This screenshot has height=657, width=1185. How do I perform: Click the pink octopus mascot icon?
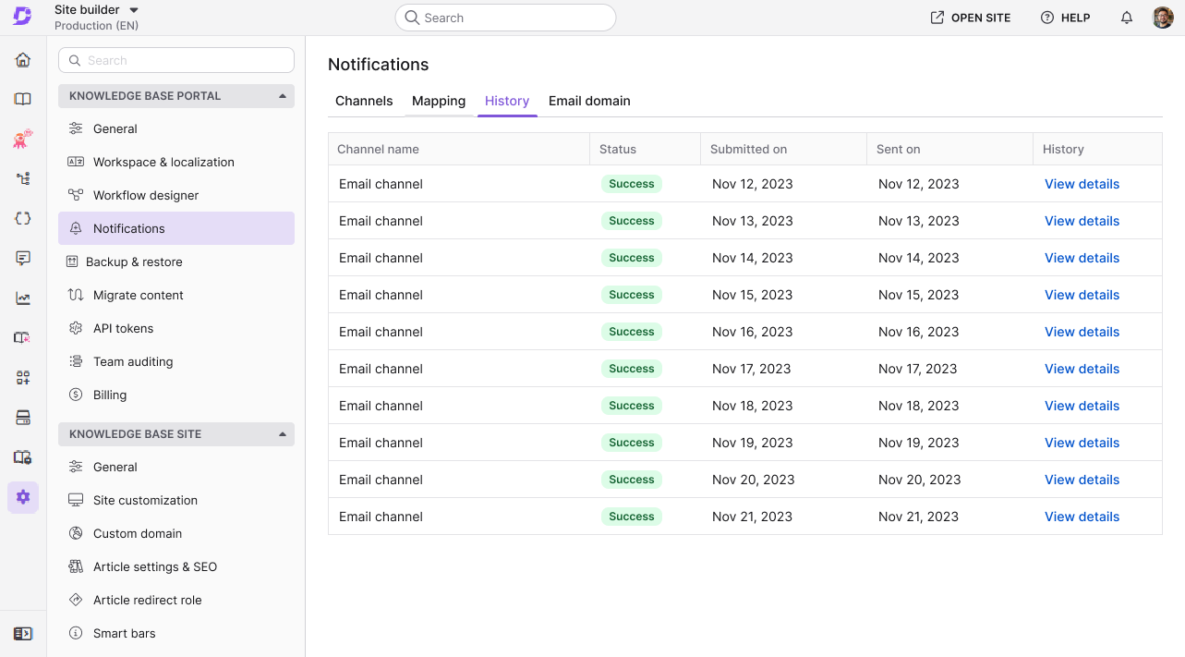pos(23,139)
